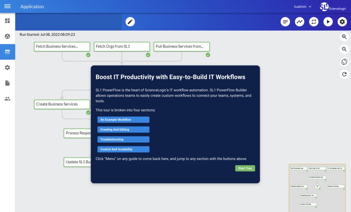Open application settings gear in toolbar
Image resolution: width=351 pixels, height=212 pixels.
coord(342,22)
